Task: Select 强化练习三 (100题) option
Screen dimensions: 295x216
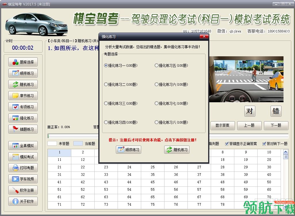Action: pos(121,103)
